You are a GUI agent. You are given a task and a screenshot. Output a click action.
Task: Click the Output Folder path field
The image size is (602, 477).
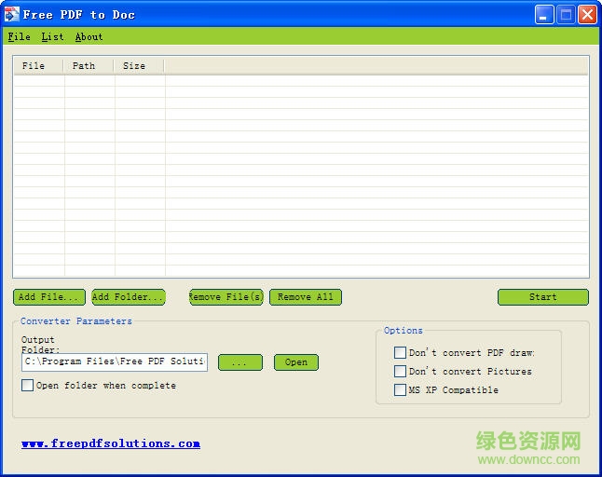click(x=114, y=361)
